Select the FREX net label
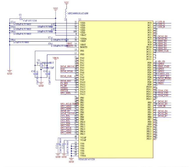This screenshot has height=167, width=189. click(161, 83)
